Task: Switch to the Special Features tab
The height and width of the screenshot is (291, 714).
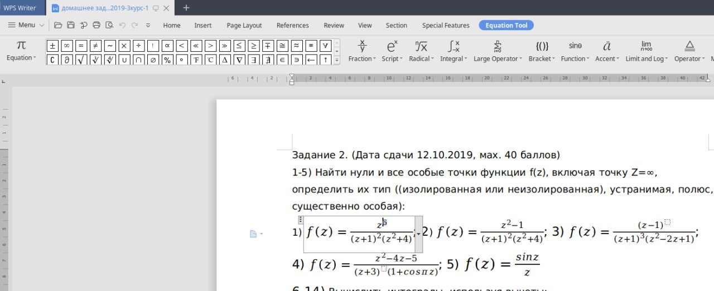Action: (446, 25)
